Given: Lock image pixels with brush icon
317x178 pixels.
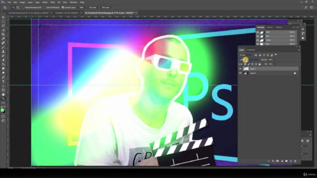Looking at the screenshot, I should (x=249, y=64).
